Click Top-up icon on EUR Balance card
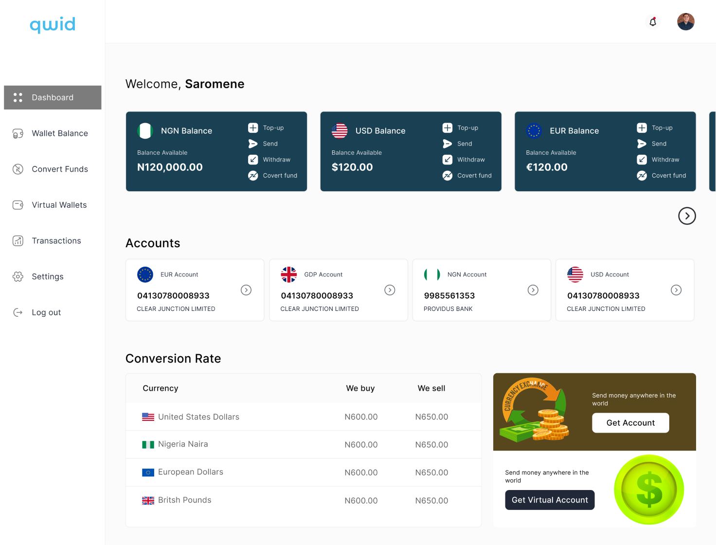This screenshot has height=545, width=716. [642, 128]
